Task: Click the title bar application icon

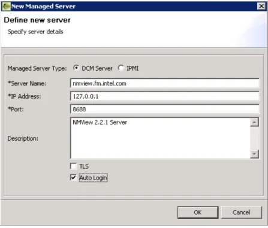Action: click(x=6, y=6)
